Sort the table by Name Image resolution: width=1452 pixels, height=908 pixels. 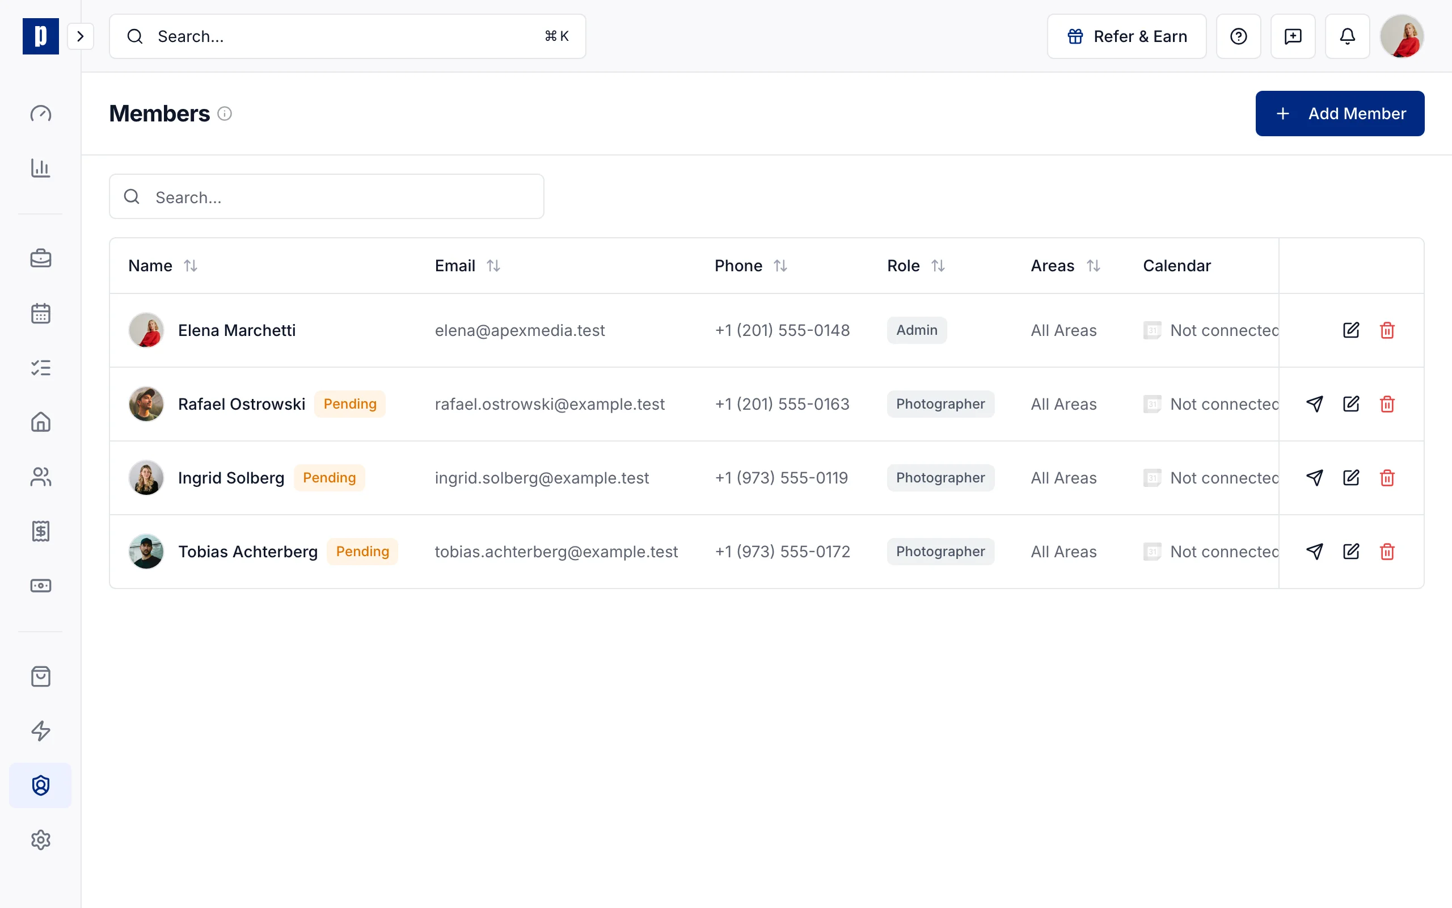click(190, 266)
